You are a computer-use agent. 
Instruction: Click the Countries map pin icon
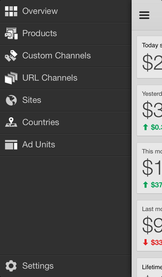point(11,122)
